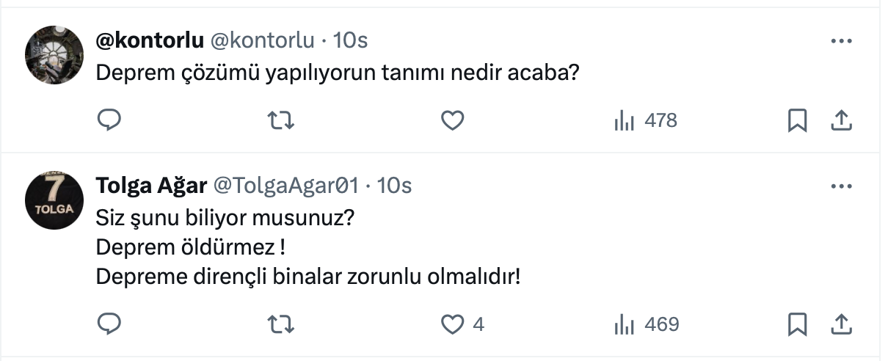Reply to the @kontorlu tweet
Viewport: 888px width, 361px height.
(x=109, y=120)
